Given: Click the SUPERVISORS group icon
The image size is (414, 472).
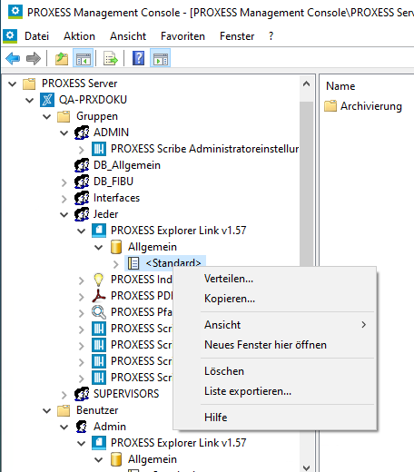Looking at the screenshot, I should pyautogui.click(x=82, y=394).
